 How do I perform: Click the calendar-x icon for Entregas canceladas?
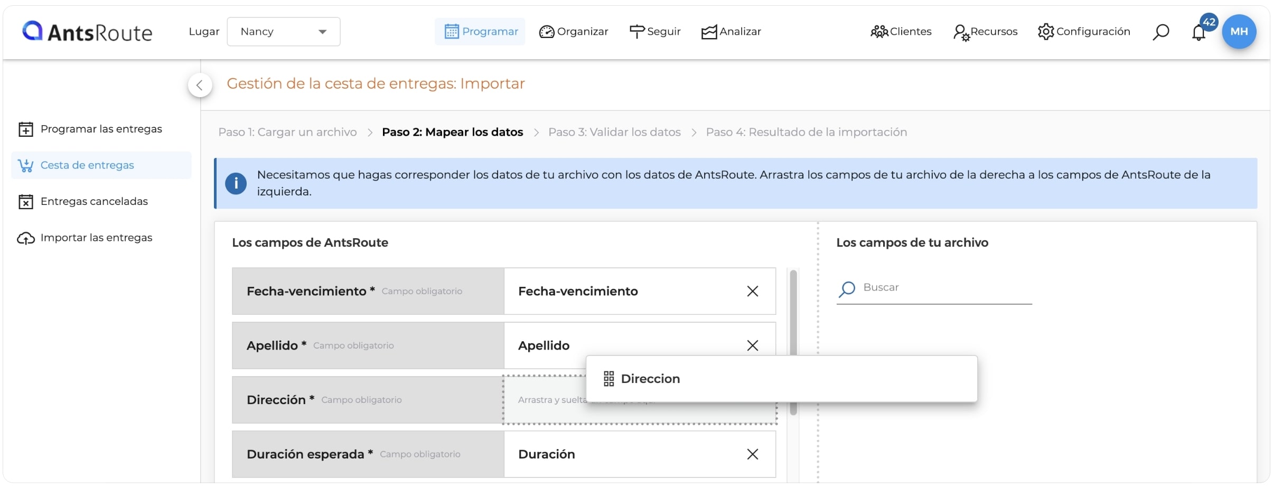point(26,202)
